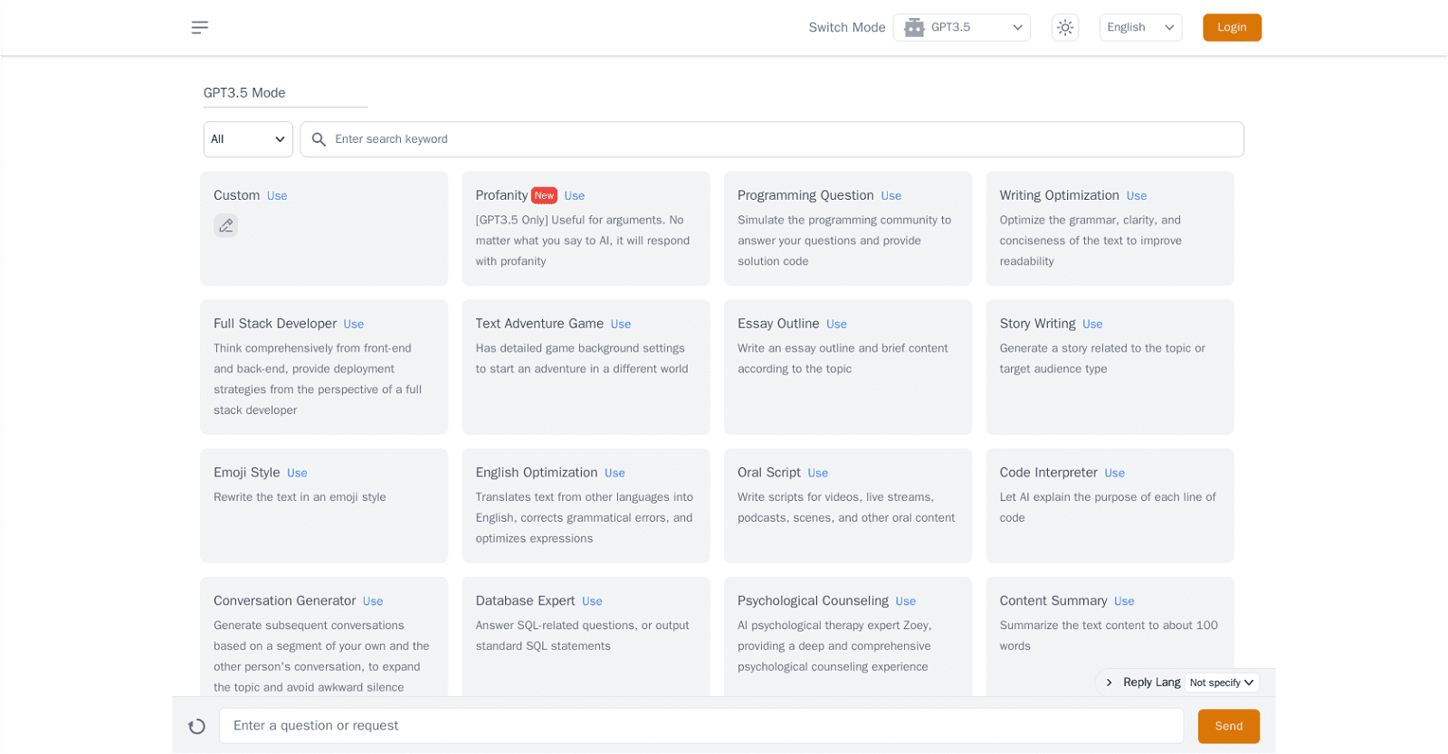
Task: Click the Enter a question or request box
Action: [x=700, y=726]
